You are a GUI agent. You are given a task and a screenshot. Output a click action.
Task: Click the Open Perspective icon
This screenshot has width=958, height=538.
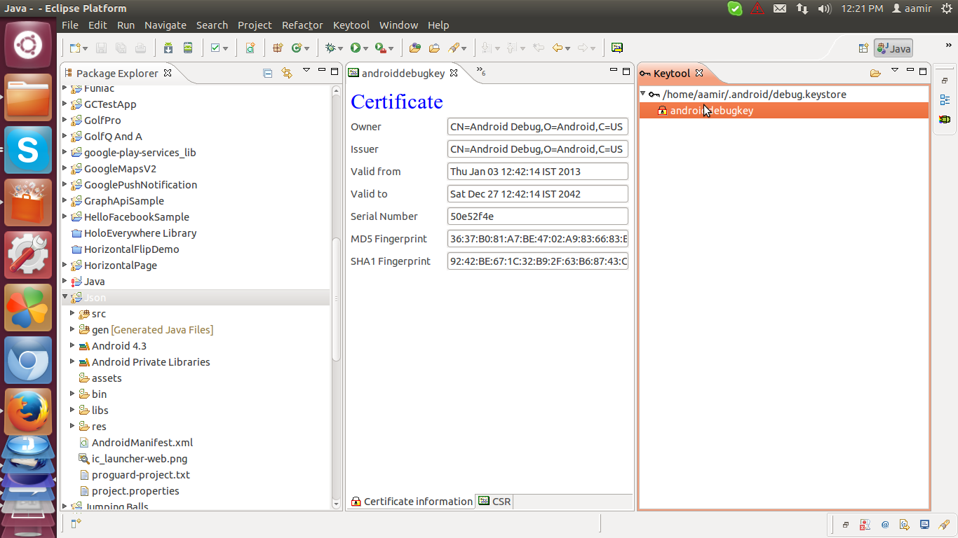[863, 48]
